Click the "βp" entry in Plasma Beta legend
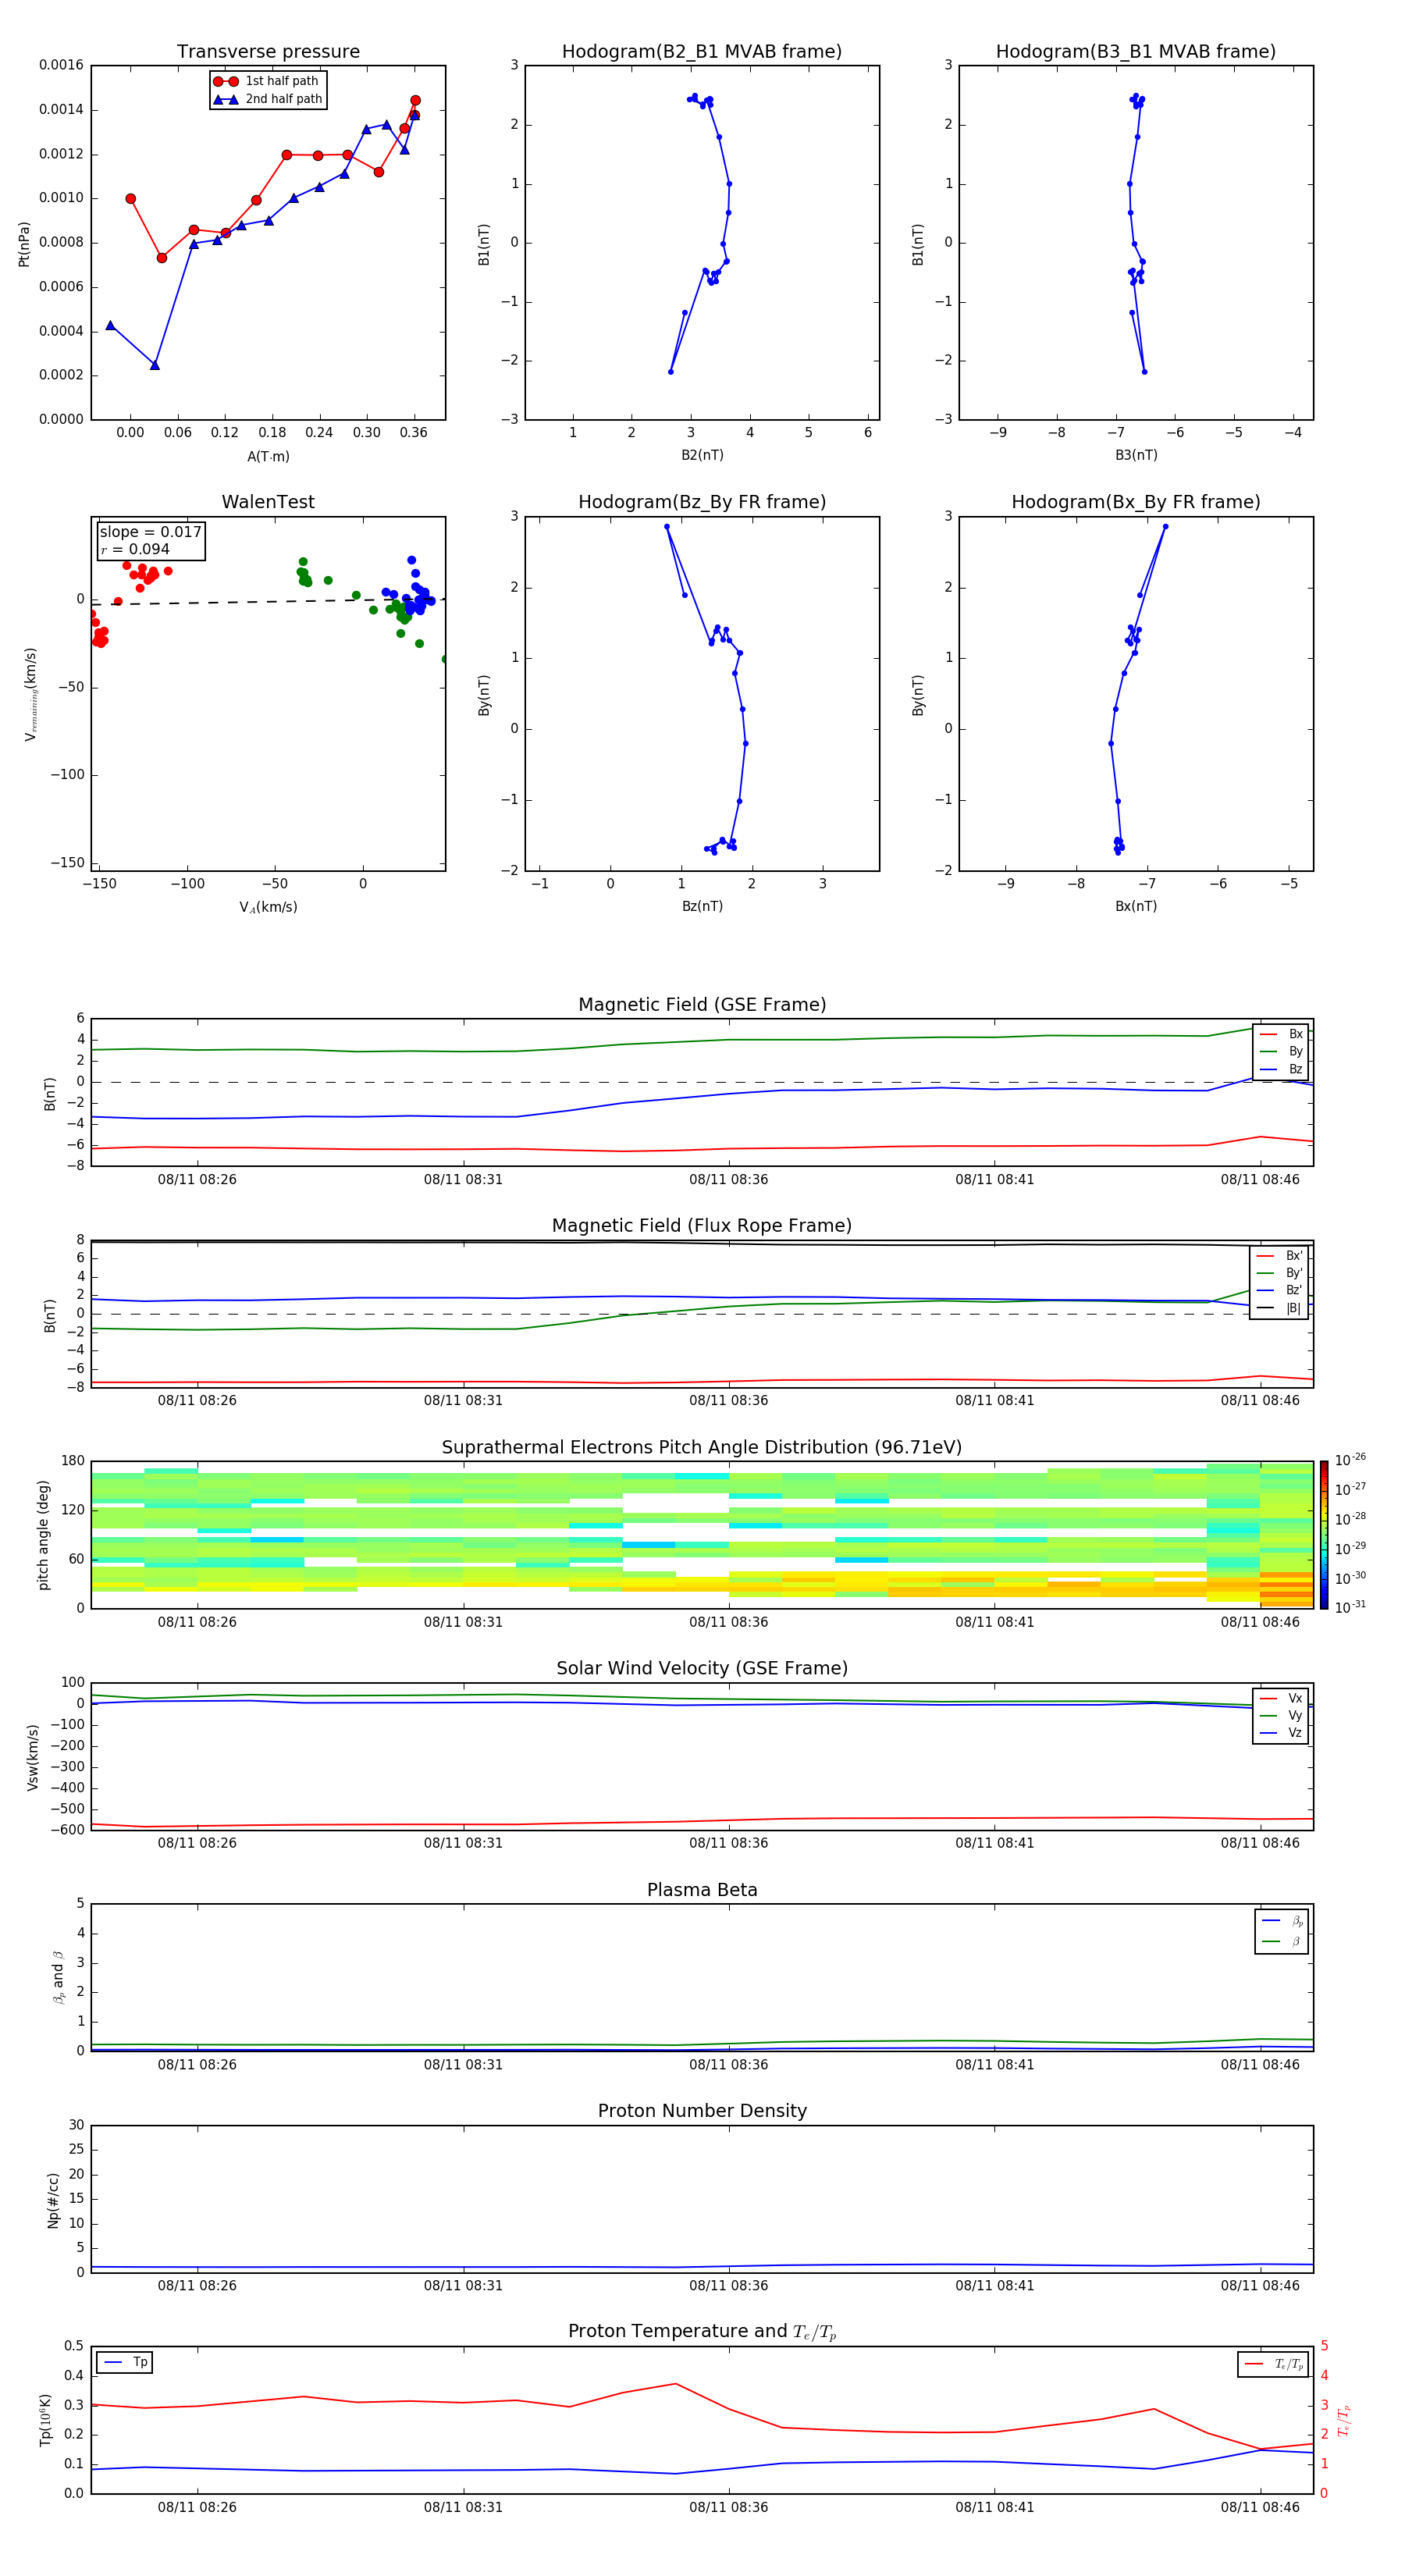Viewport: 1405px width, 2576px height. coord(1282,1921)
